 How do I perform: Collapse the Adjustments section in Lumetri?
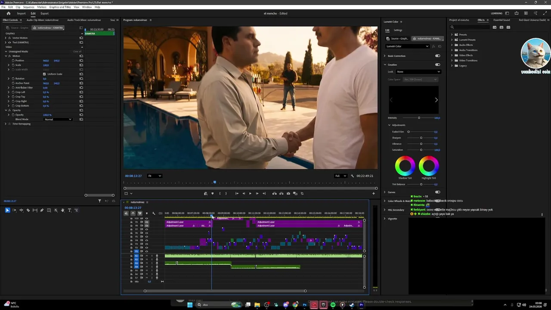point(389,125)
